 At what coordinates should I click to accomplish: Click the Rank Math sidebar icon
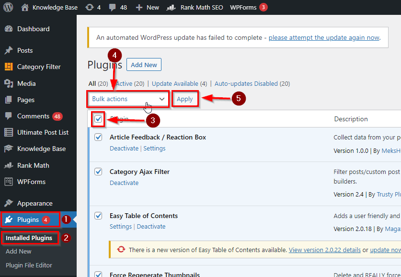9,165
